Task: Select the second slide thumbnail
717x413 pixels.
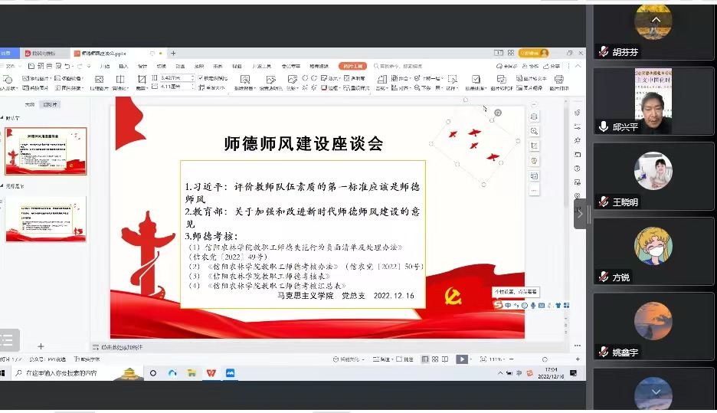Action: click(x=46, y=218)
